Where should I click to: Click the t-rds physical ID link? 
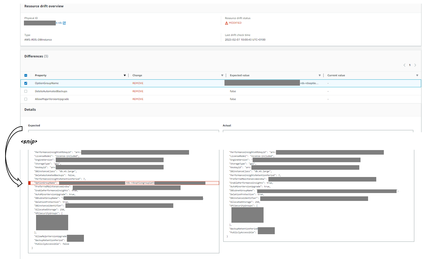pyautogui.click(x=58, y=23)
